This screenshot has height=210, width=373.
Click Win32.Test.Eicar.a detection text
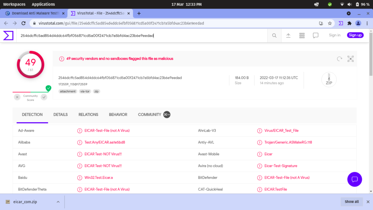[98, 178]
